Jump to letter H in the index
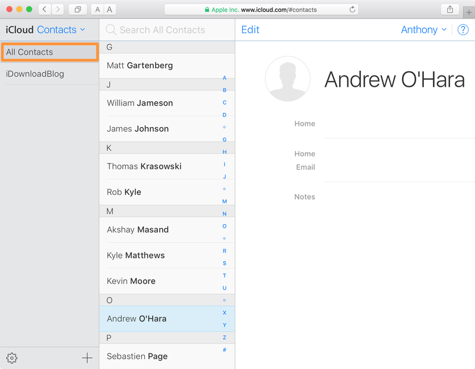475x369 pixels. 224,152
